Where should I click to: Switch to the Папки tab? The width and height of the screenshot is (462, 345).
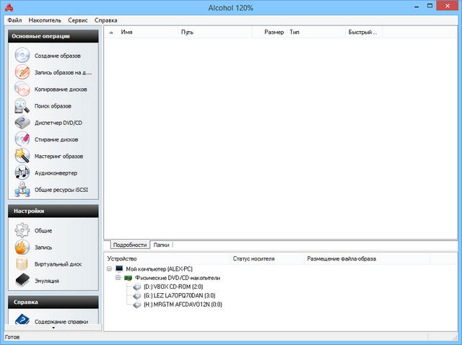(162, 245)
